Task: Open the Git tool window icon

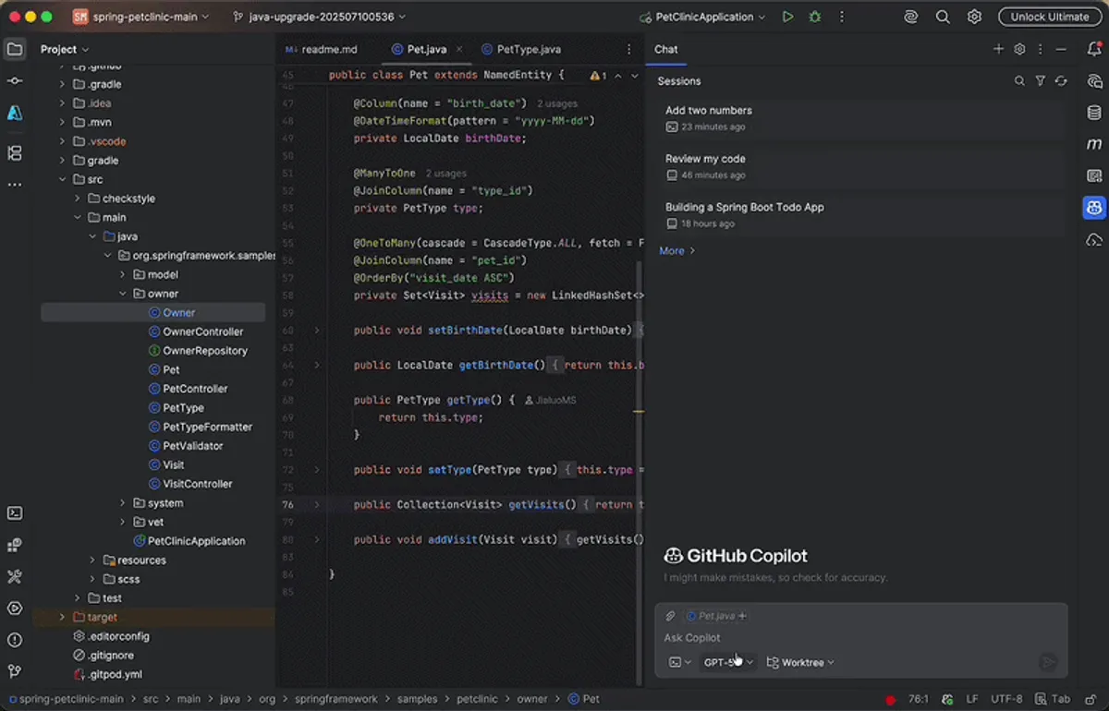Action: coord(15,671)
